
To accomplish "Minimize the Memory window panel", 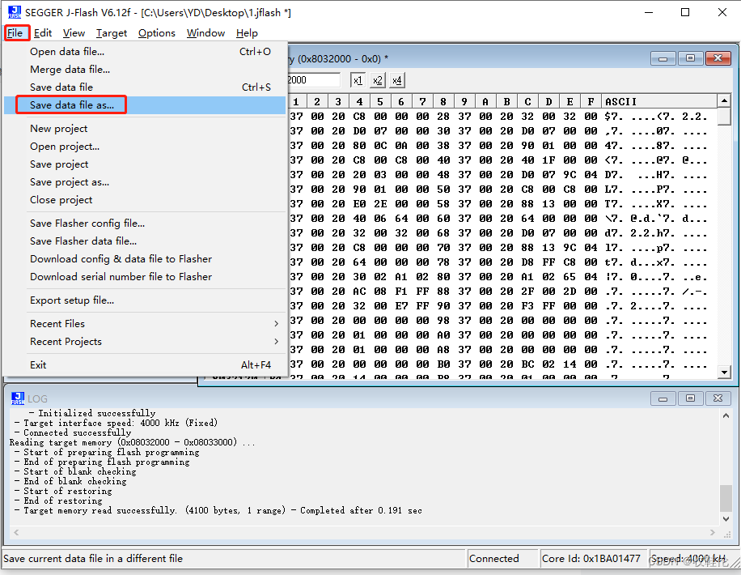I will [x=663, y=58].
